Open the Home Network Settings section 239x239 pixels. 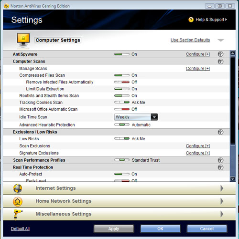coord(119,201)
